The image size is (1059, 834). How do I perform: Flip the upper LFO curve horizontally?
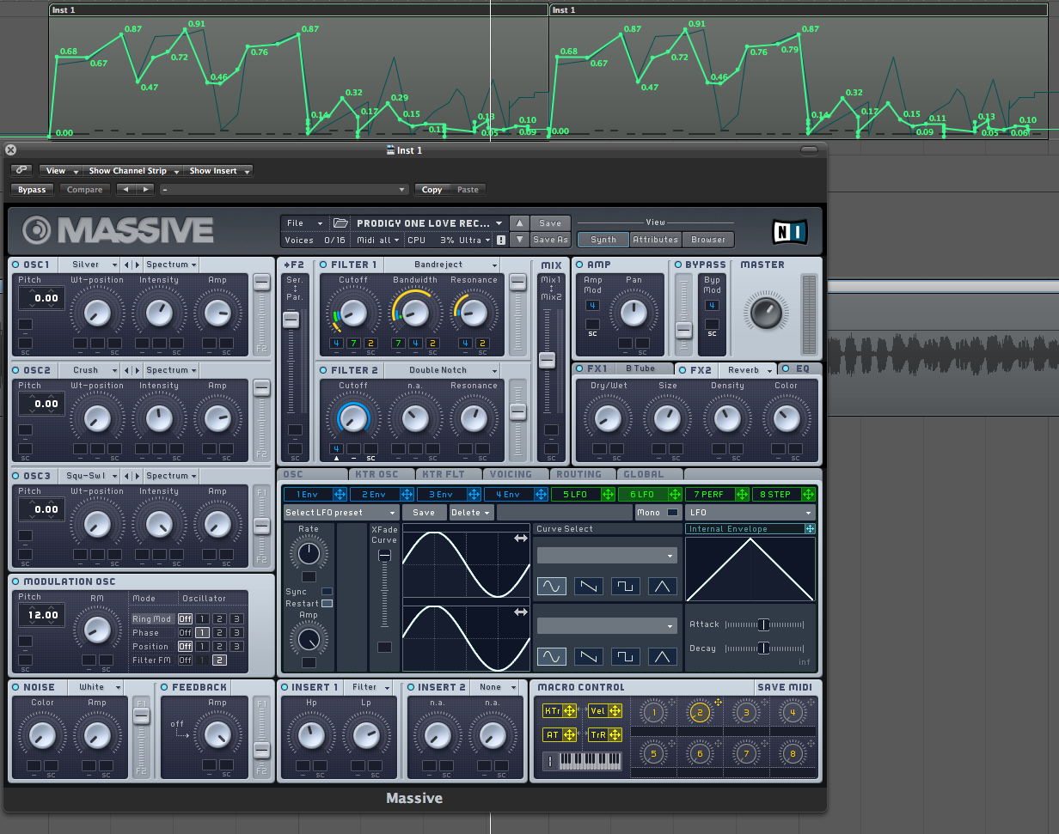(521, 539)
